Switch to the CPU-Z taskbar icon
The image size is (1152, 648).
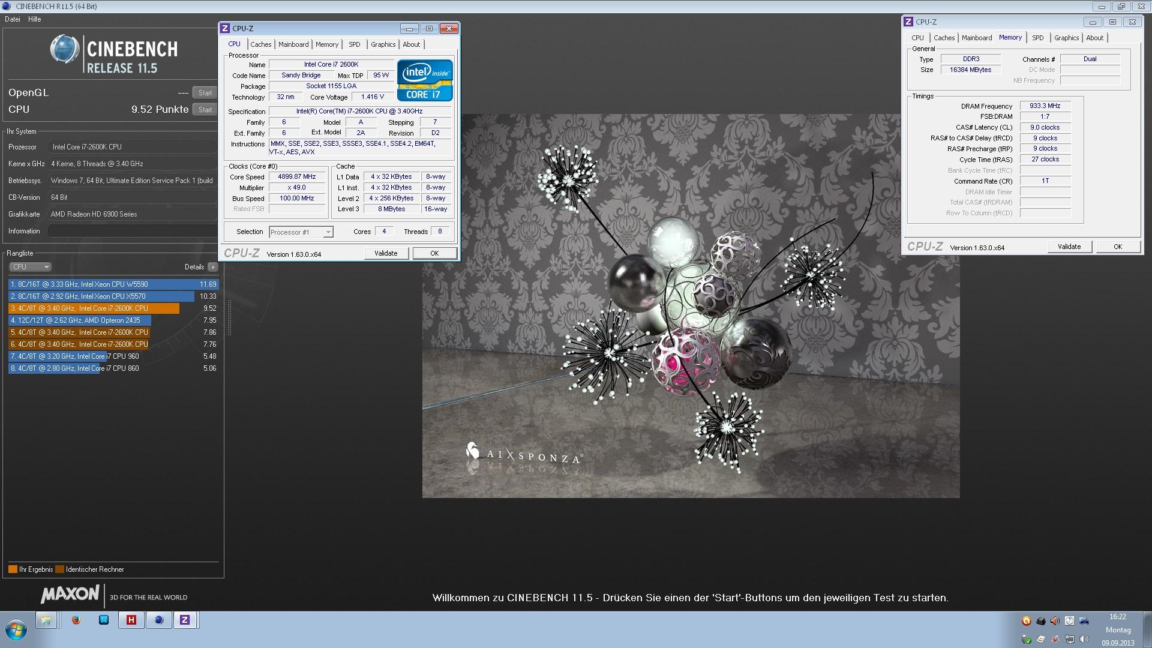pyautogui.click(x=185, y=620)
